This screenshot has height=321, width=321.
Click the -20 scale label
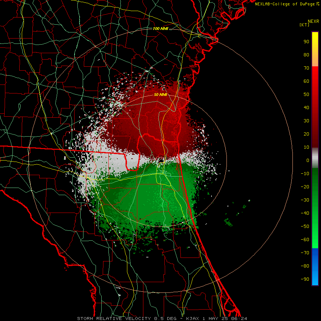305,187
